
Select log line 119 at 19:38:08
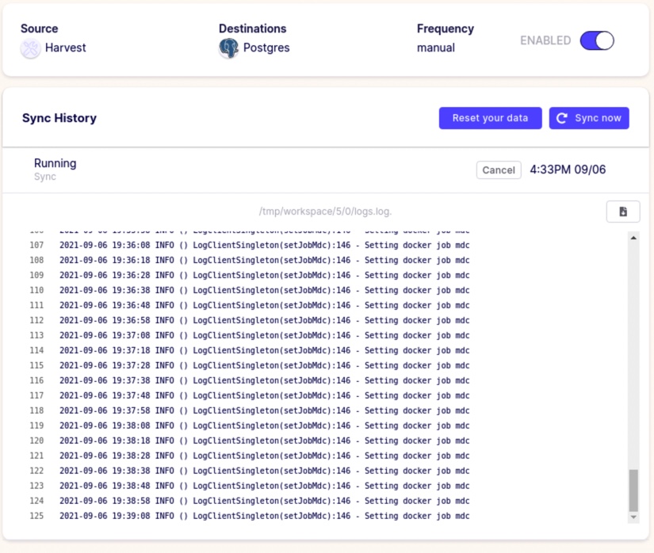[250, 425]
